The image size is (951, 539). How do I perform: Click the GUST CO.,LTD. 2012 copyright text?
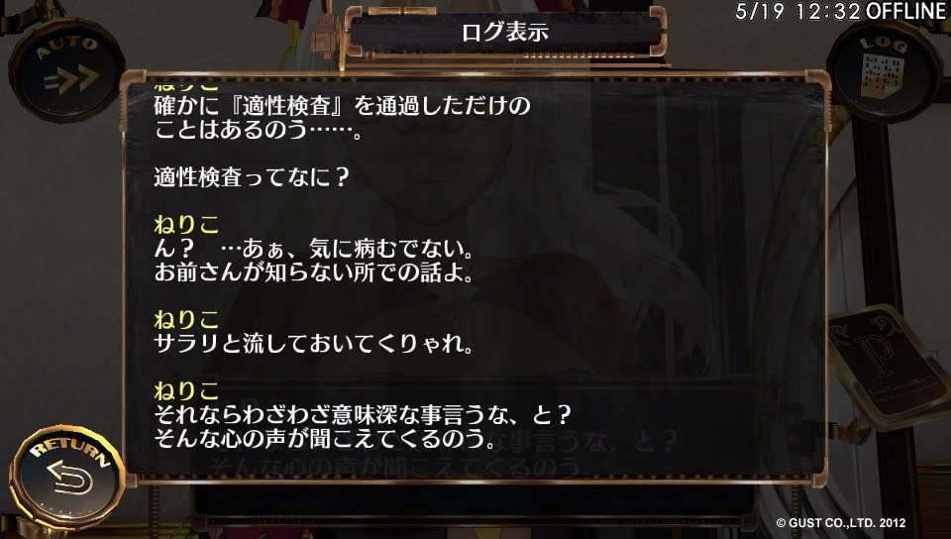click(841, 522)
